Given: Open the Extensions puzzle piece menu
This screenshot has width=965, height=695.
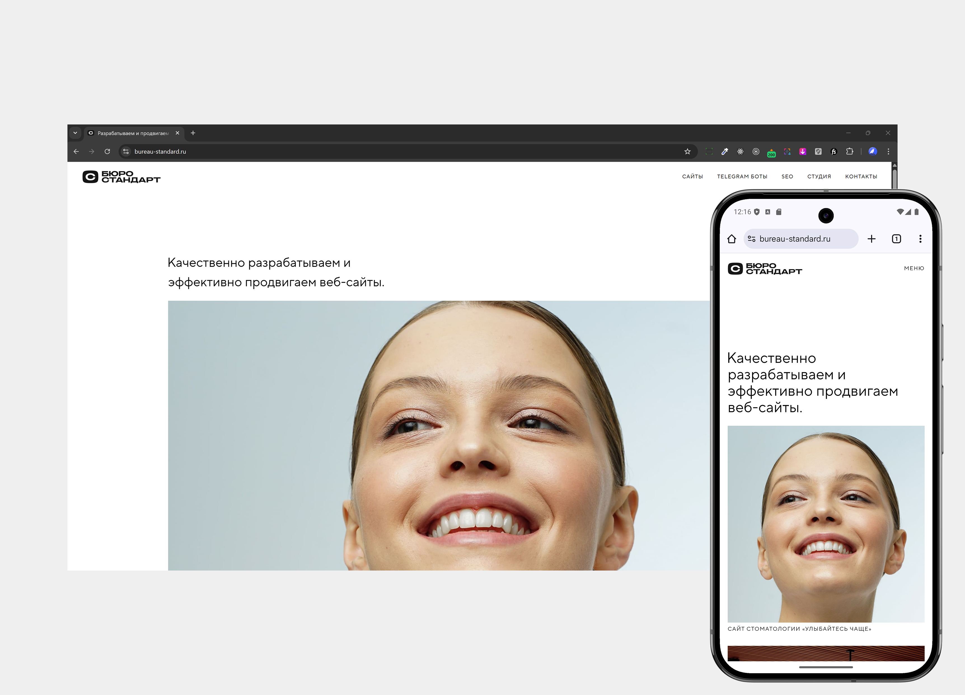Looking at the screenshot, I should tap(849, 152).
